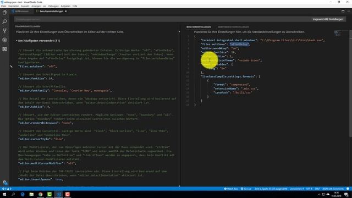
Task: Click the cursor position in status bar
Action: tap(271, 189)
